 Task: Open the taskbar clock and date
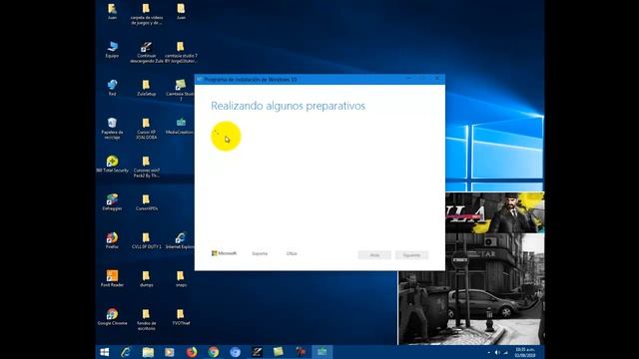[525, 352]
